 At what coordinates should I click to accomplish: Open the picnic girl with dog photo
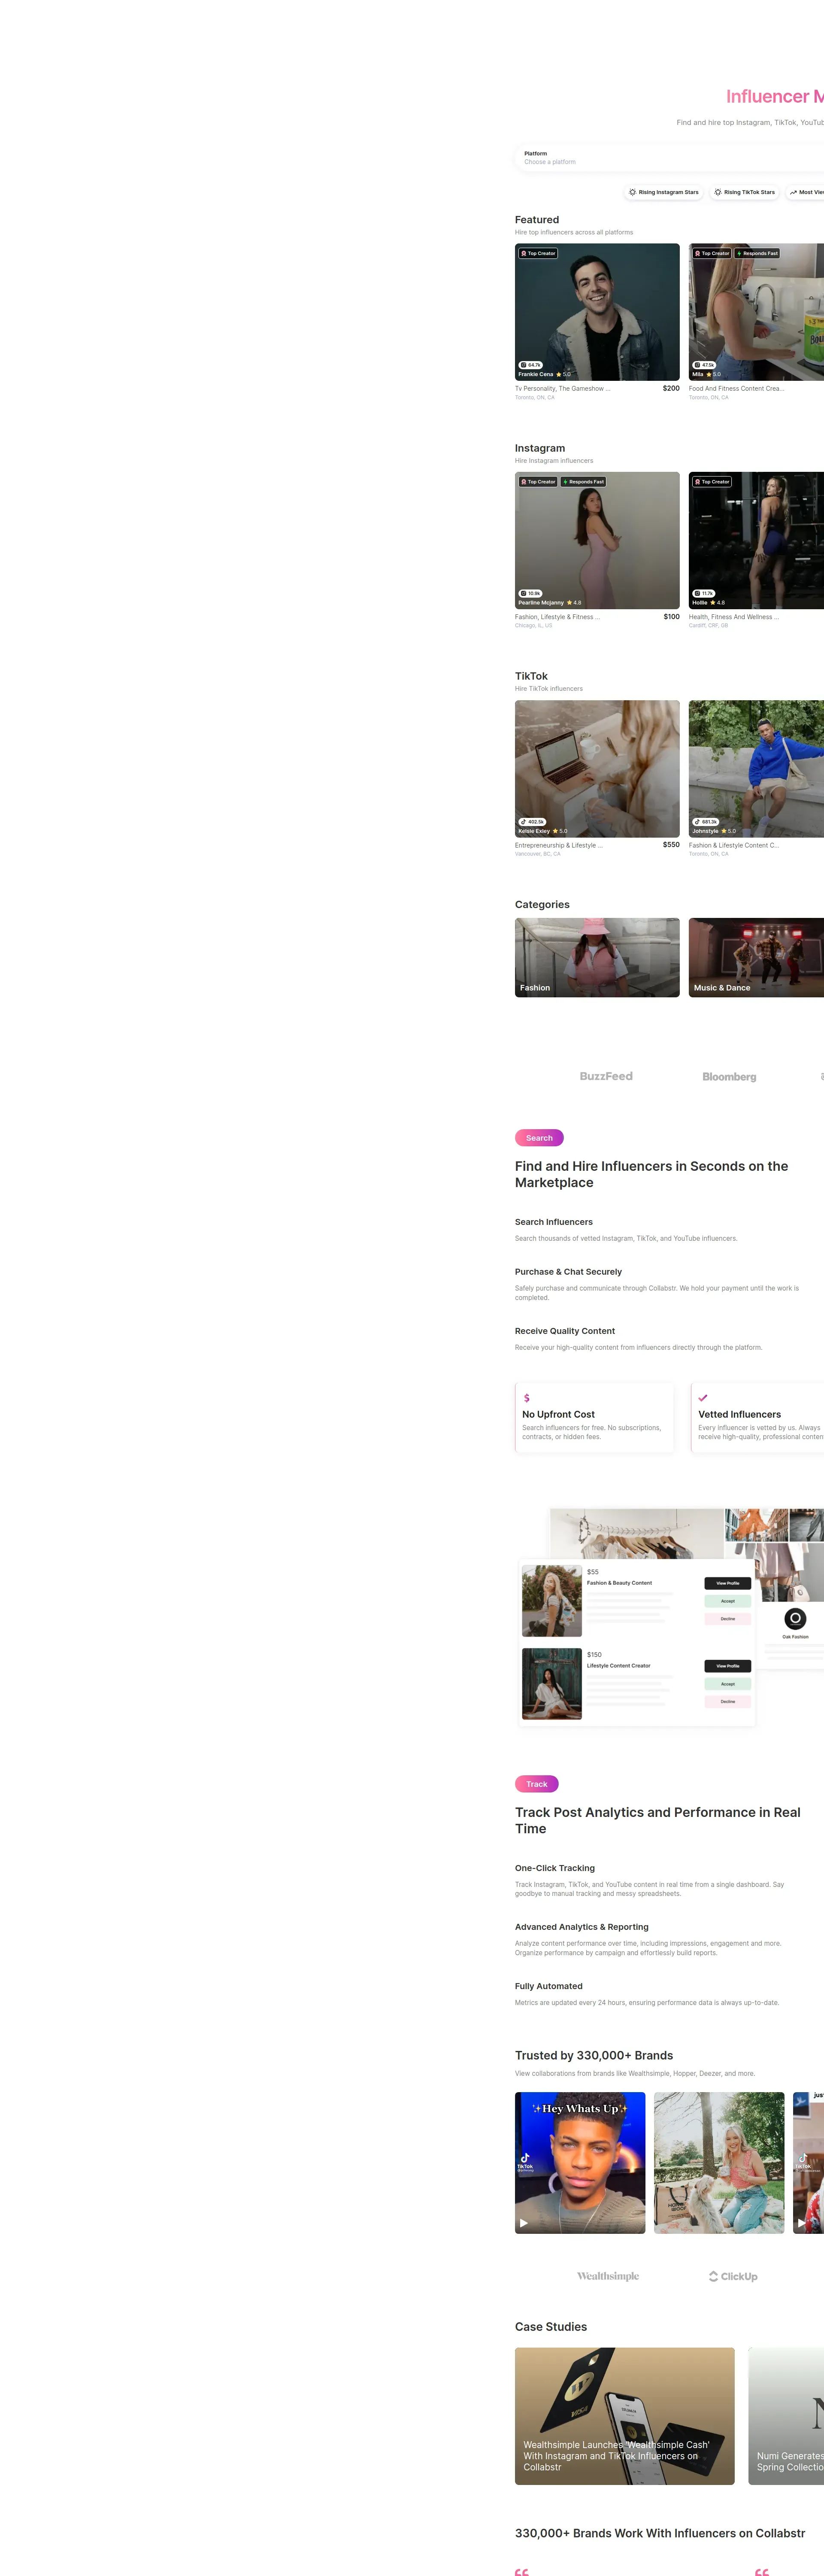pyautogui.click(x=719, y=2163)
